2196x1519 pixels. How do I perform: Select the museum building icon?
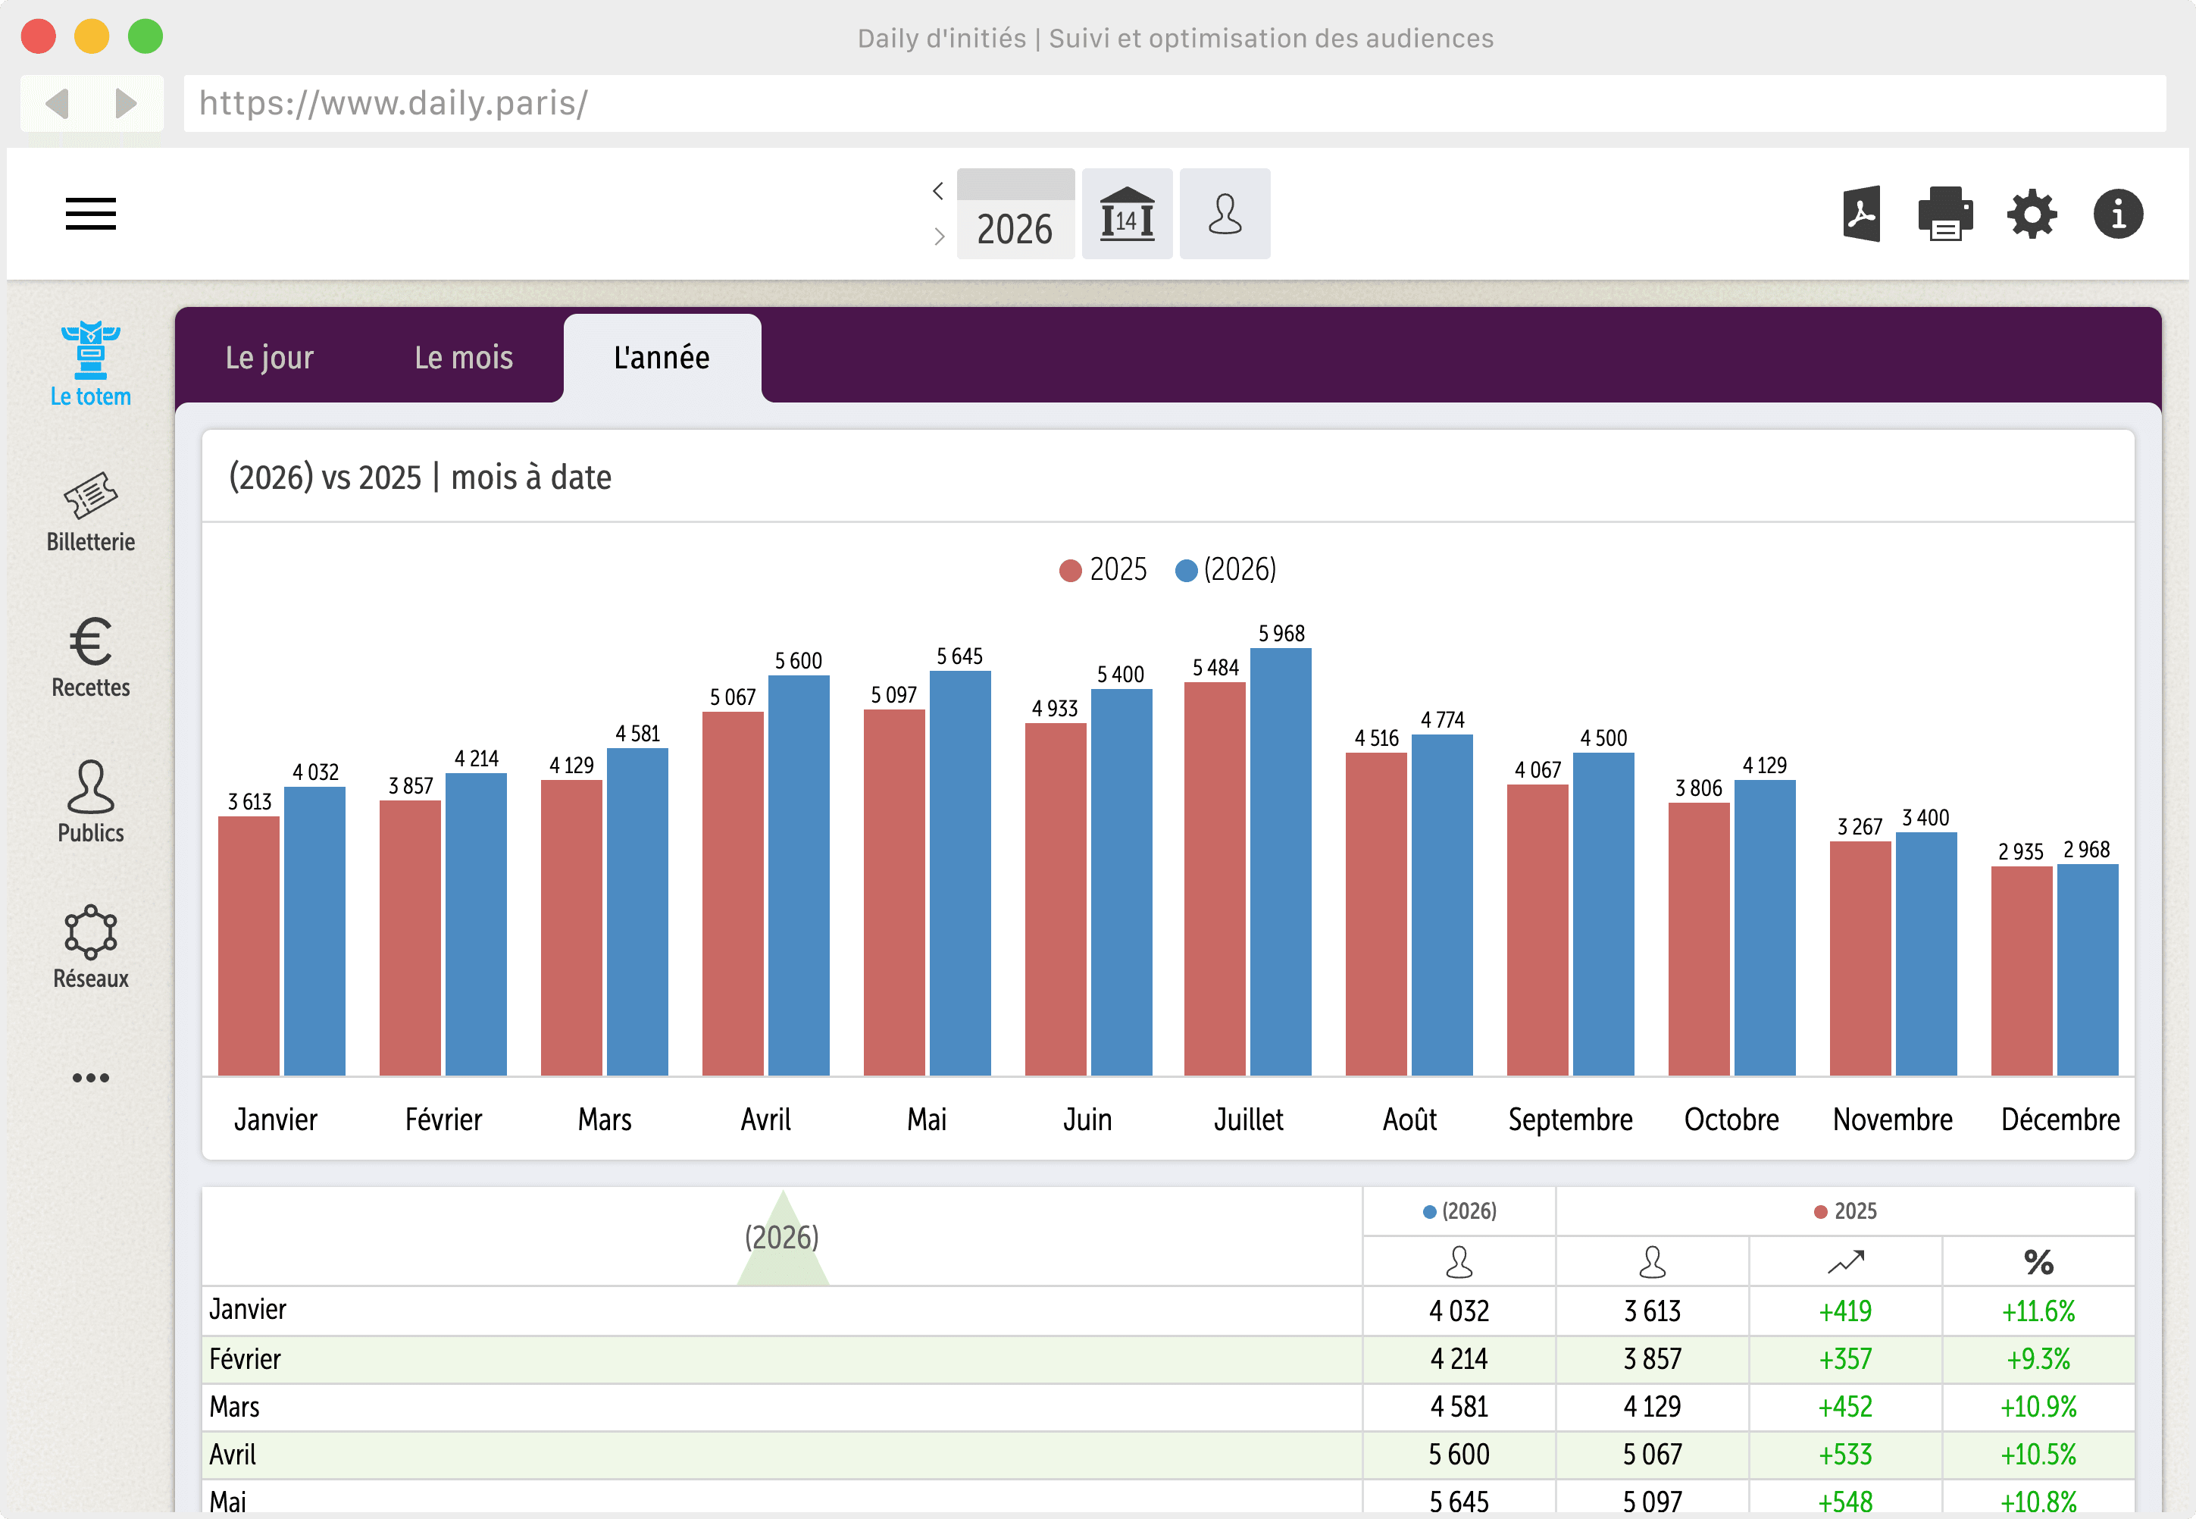(x=1128, y=215)
